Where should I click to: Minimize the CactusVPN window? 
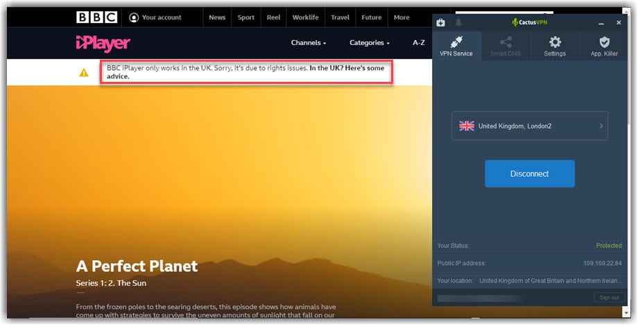[601, 23]
